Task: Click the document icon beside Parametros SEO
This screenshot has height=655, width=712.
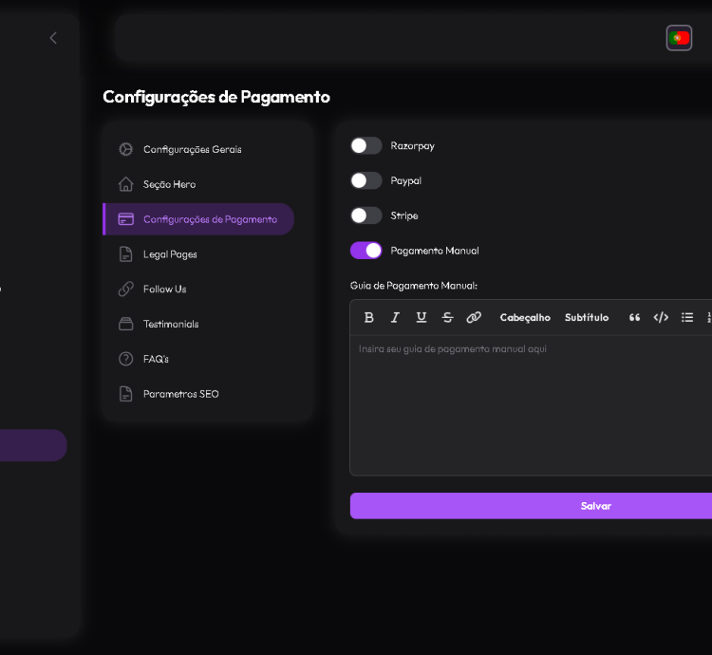Action: coord(125,394)
